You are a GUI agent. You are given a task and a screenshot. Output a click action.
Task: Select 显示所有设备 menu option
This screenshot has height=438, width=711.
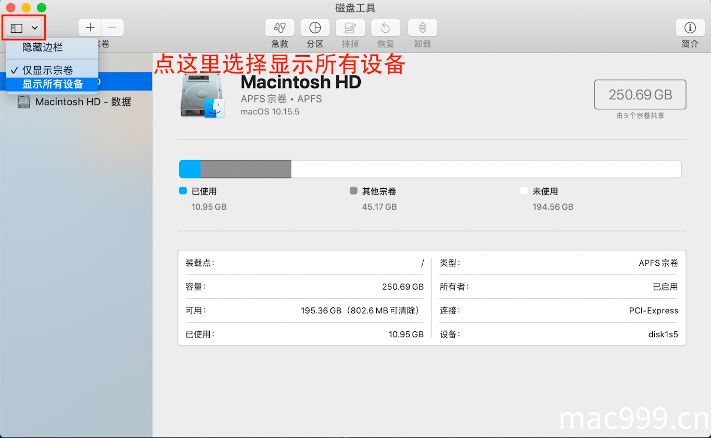coord(53,84)
